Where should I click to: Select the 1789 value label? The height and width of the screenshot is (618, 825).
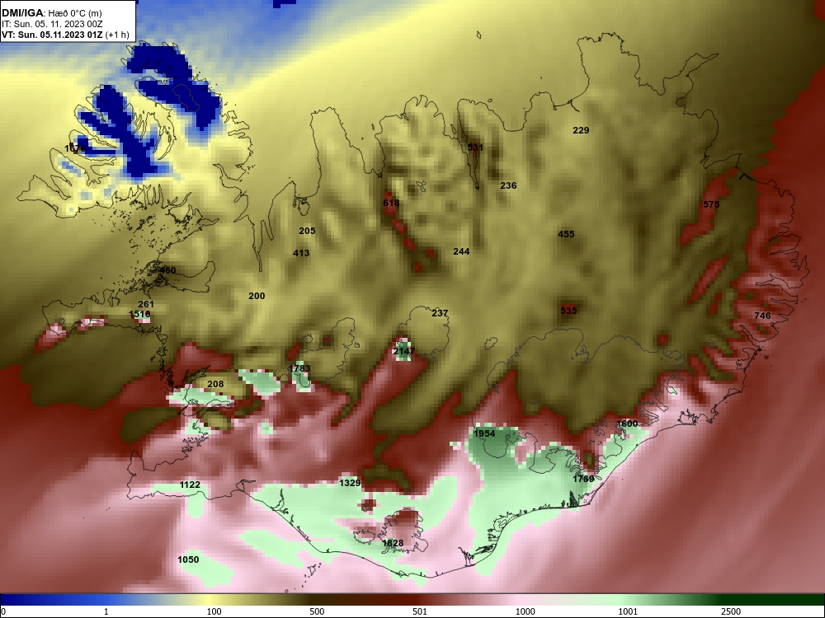[583, 479]
